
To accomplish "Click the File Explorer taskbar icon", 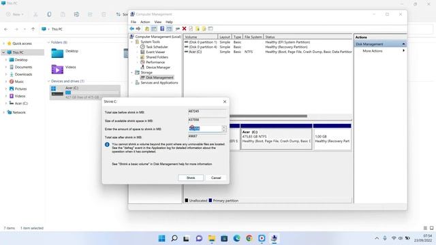I will [212, 238].
